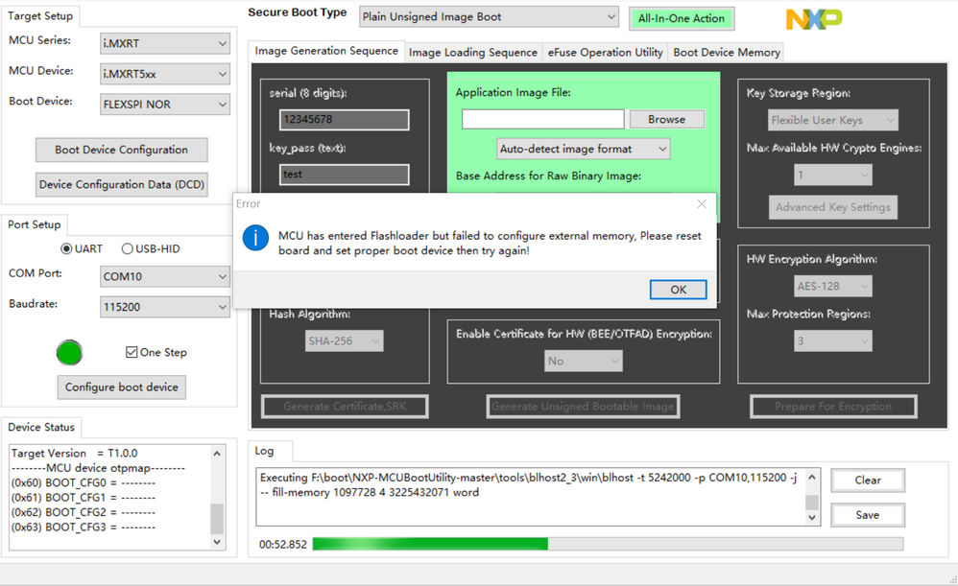Open the Auto-detect image format dropdown
958x586 pixels.
[584, 149]
